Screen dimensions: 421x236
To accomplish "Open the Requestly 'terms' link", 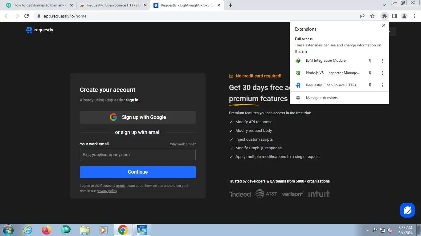I will 120,186.
